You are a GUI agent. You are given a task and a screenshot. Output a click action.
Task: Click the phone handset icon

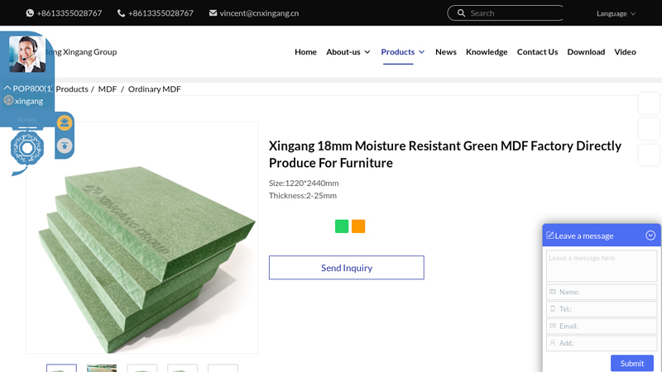coord(121,13)
